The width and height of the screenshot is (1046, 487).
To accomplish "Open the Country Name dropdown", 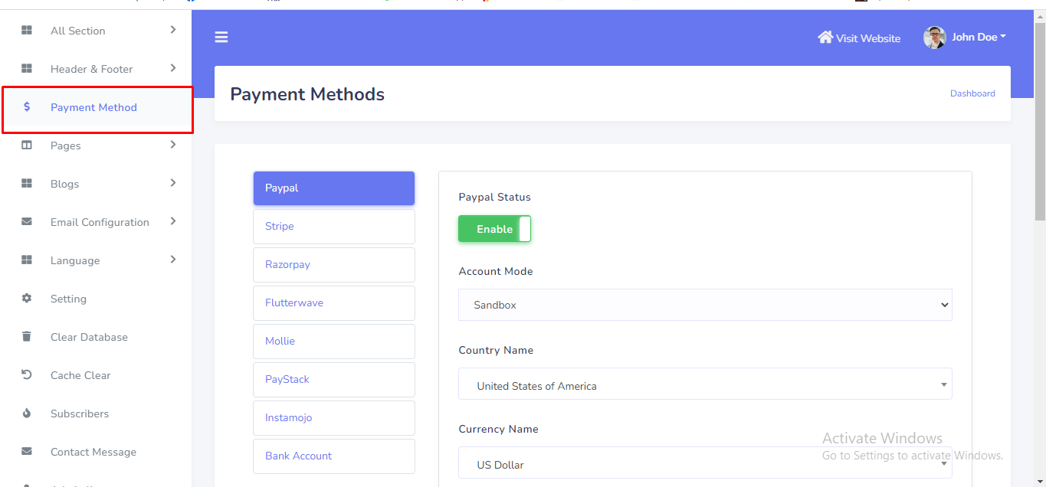I will pos(705,386).
